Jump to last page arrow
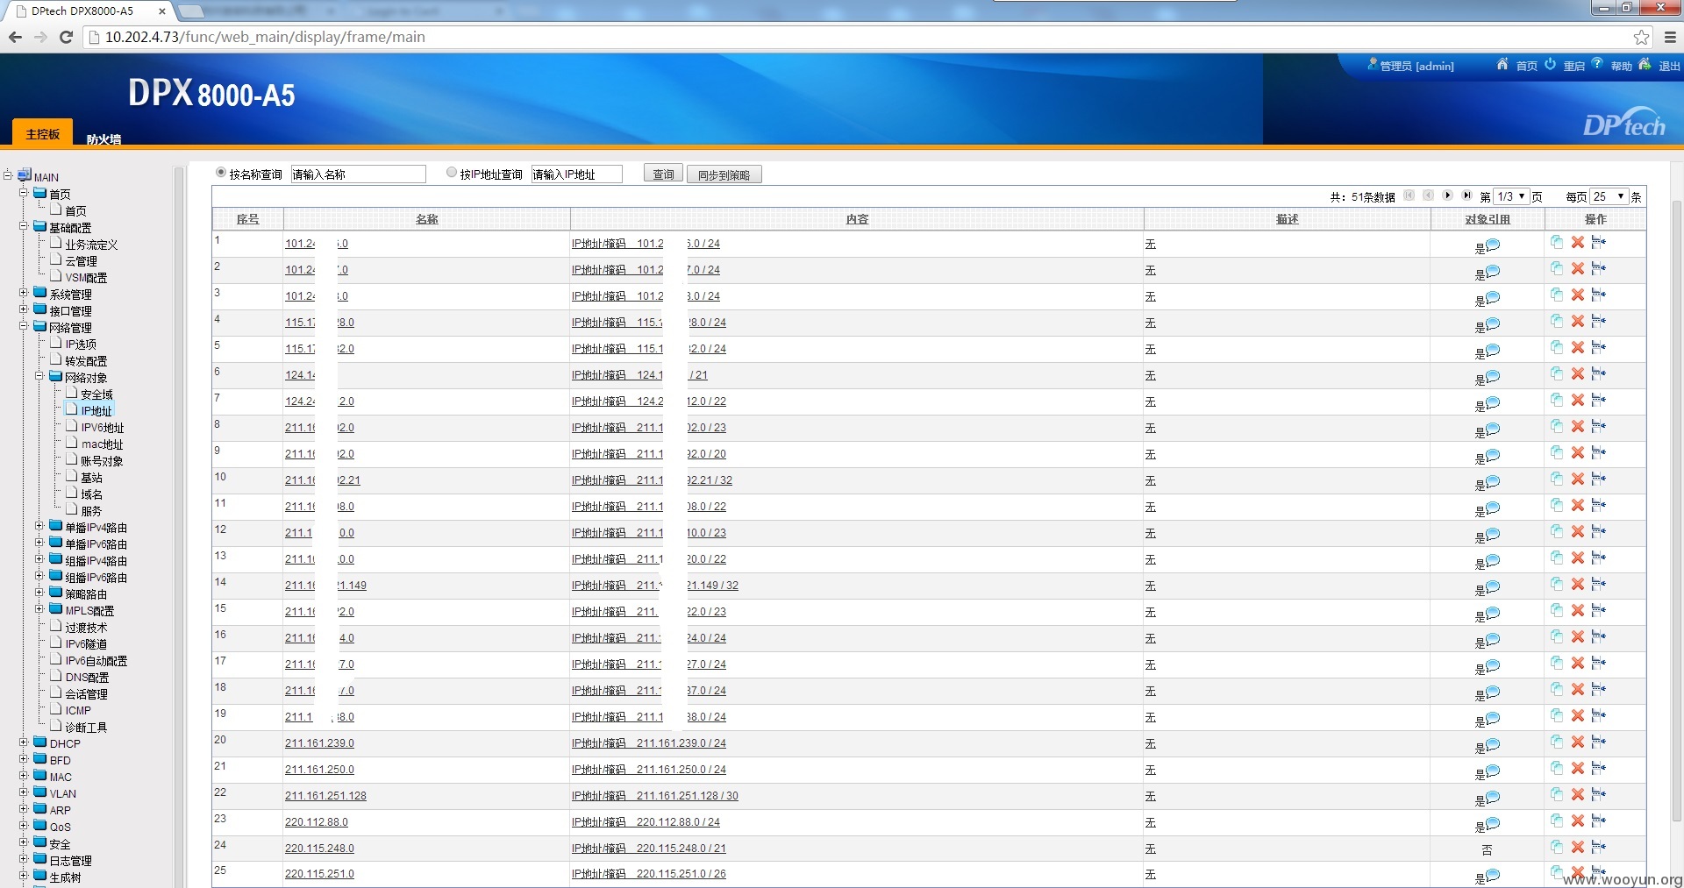The image size is (1684, 888). pyautogui.click(x=1466, y=195)
